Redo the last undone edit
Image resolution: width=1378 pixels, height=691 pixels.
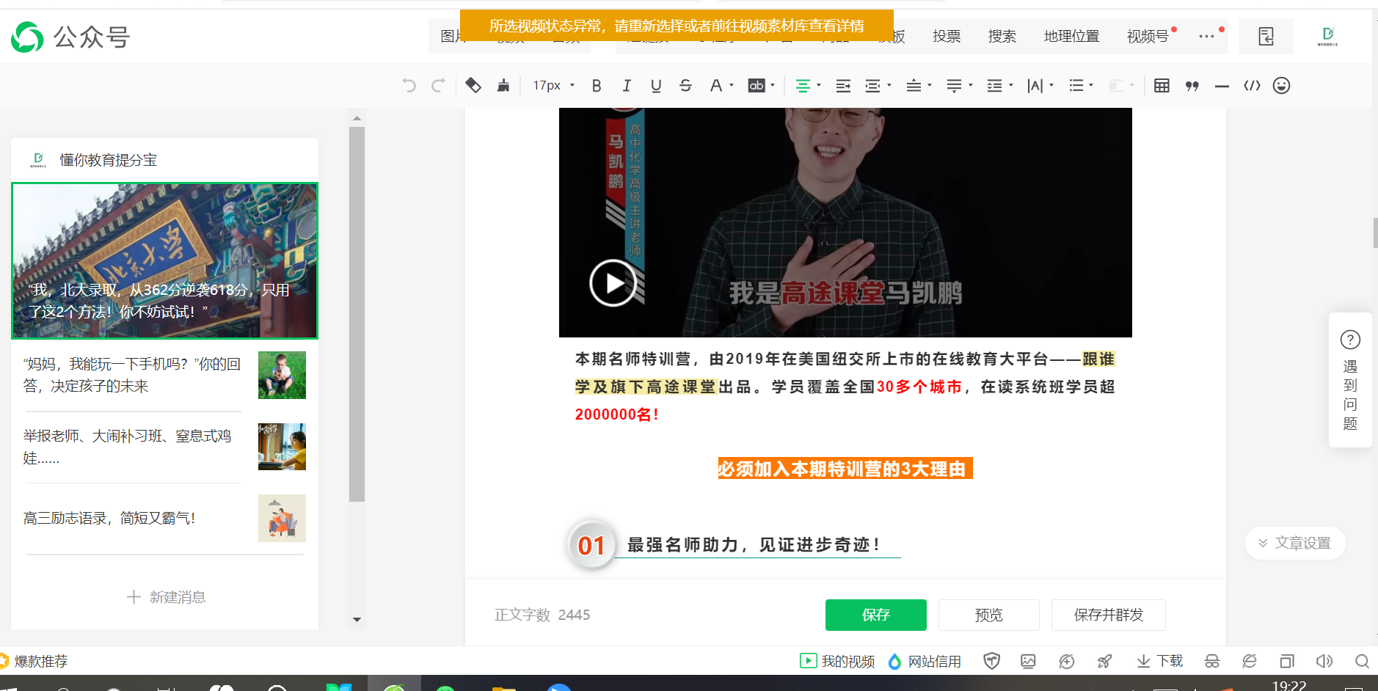coord(438,86)
